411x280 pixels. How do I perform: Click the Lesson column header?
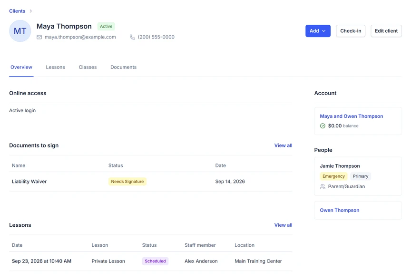(x=99, y=245)
